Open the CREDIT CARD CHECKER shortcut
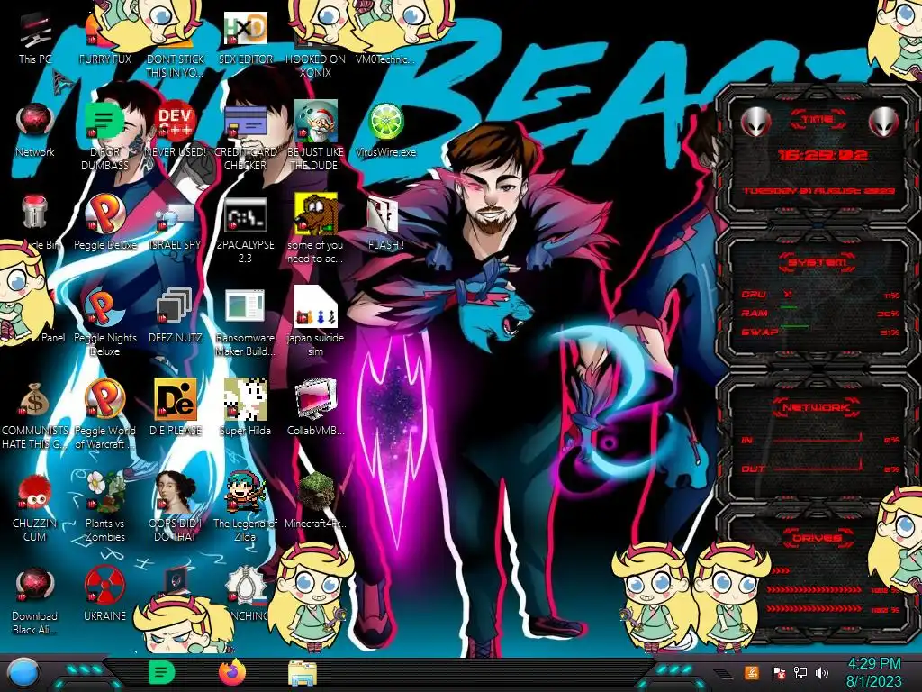 pyautogui.click(x=245, y=138)
